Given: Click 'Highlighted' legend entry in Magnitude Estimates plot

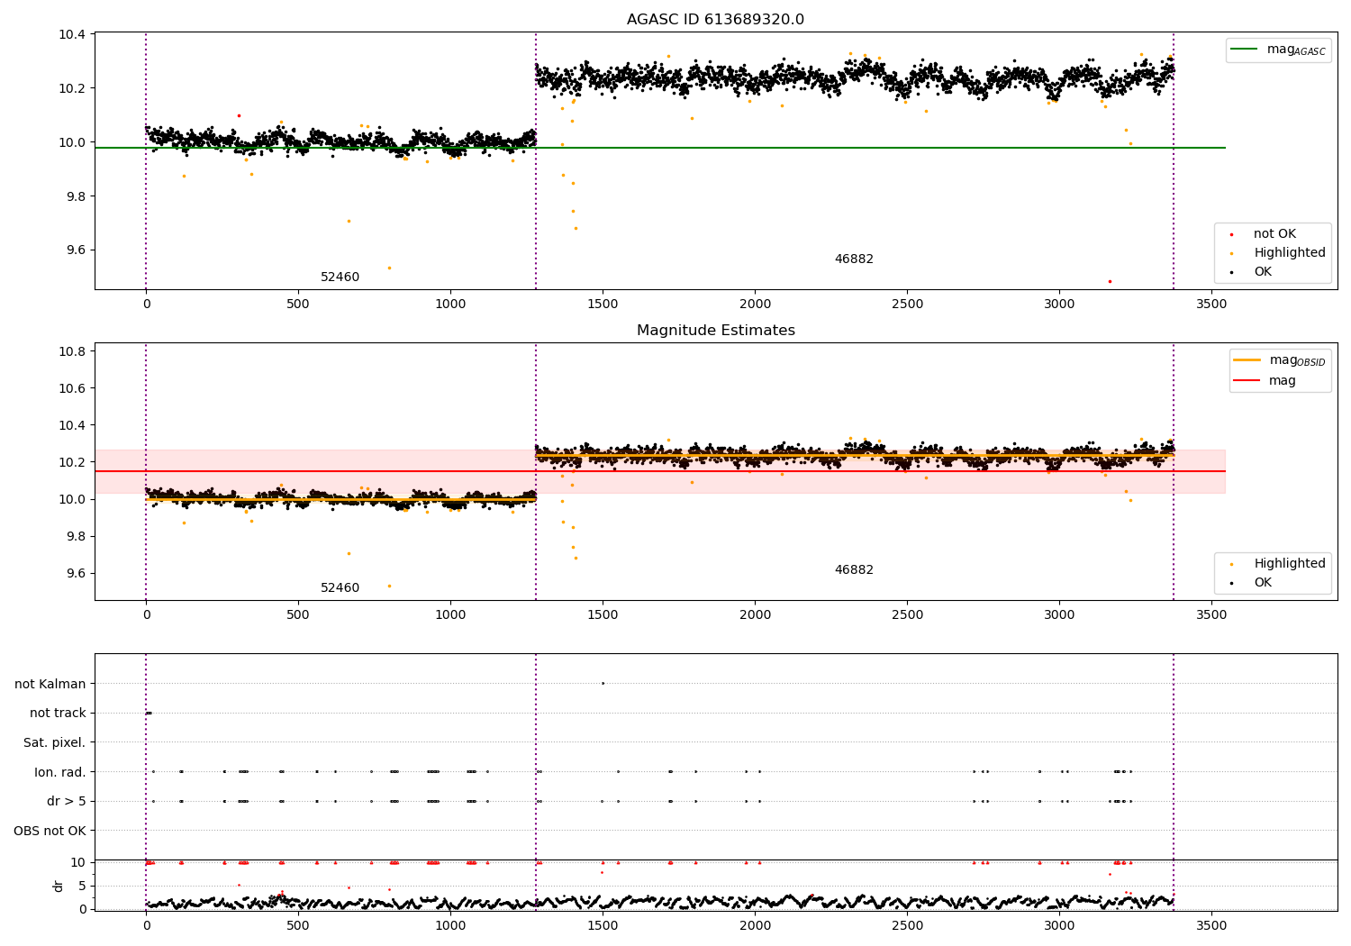Looking at the screenshot, I should click(1290, 564).
